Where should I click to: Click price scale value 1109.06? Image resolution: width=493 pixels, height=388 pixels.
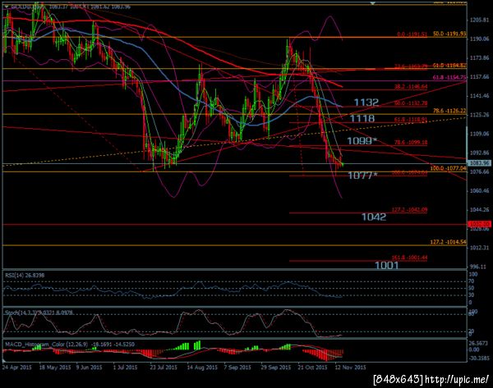coord(480,134)
